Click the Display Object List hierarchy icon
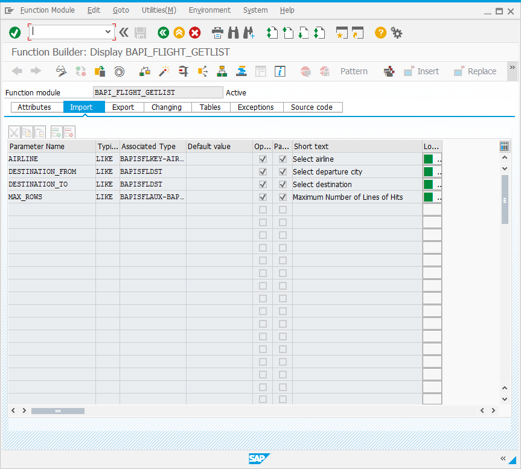Image resolution: width=521 pixels, height=469 pixels. (222, 71)
